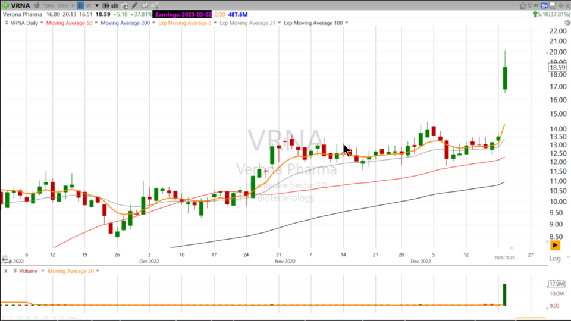Click the 22.00 price axis label

click(558, 32)
